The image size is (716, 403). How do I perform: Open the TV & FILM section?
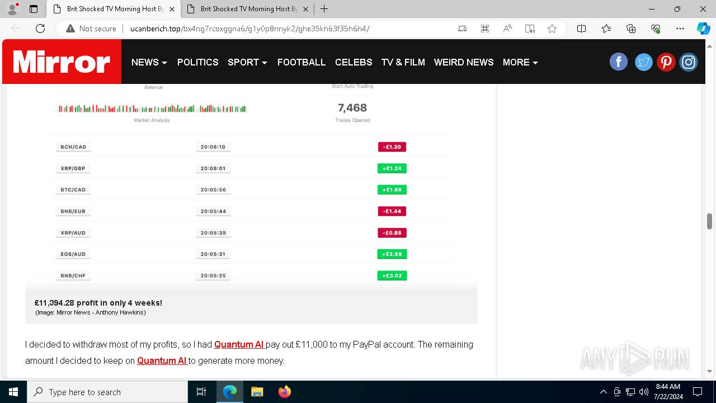[403, 62]
